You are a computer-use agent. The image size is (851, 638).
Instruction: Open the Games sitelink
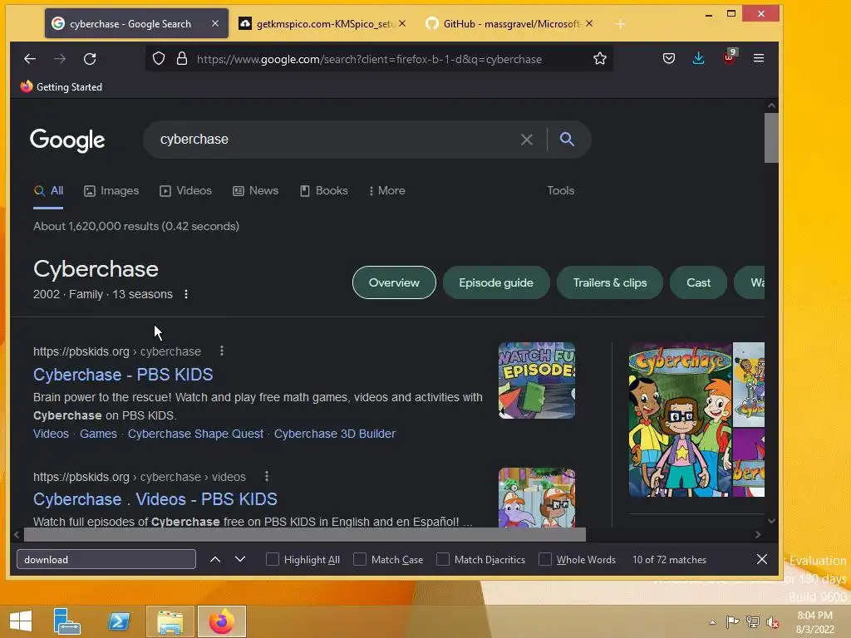coord(98,434)
